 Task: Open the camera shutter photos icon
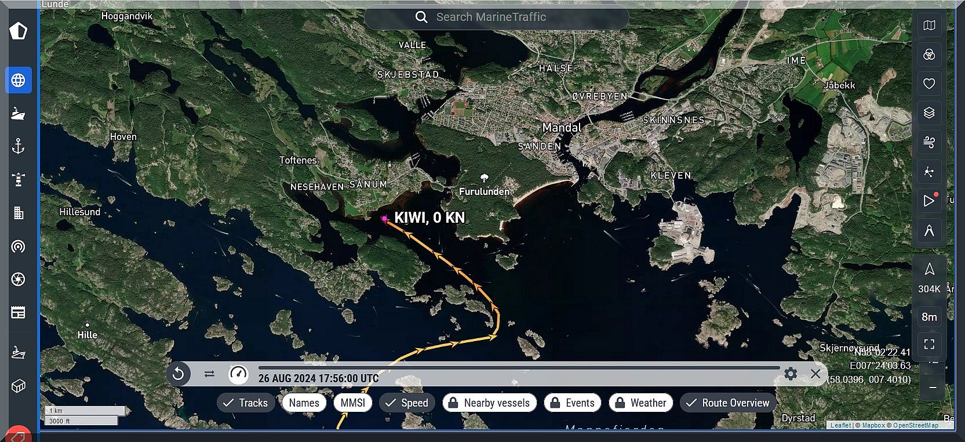coord(19,280)
